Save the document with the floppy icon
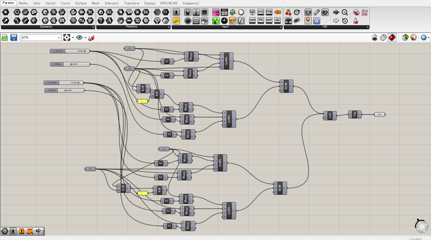 point(13,37)
